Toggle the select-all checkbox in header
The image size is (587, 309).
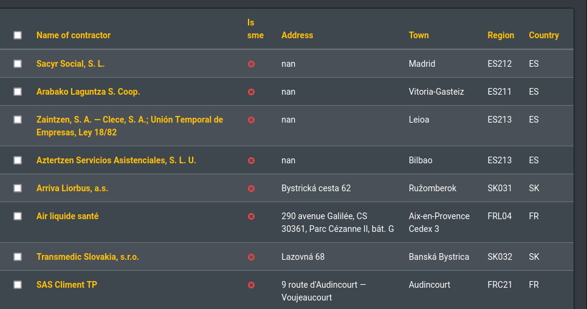tap(18, 35)
